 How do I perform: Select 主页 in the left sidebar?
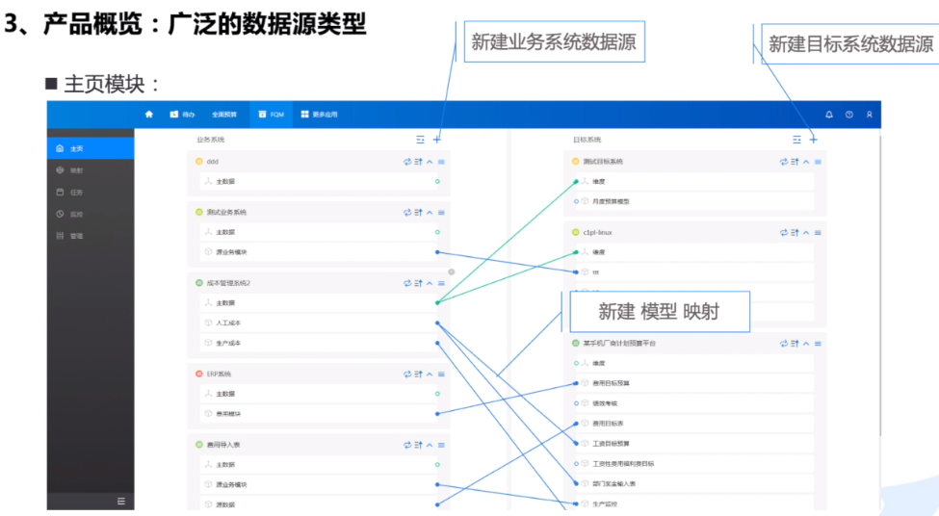(x=91, y=148)
